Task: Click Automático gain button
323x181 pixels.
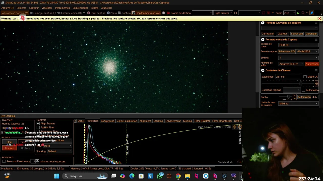Action: 304,97
